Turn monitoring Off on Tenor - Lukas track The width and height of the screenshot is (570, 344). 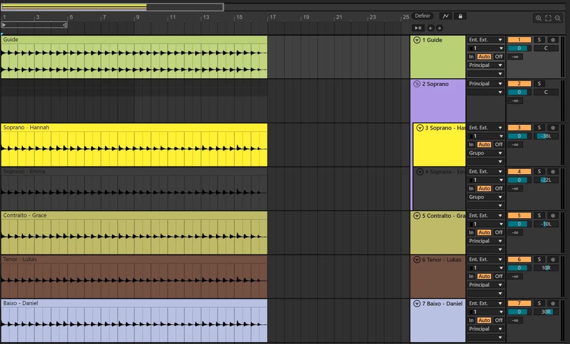[x=498, y=276]
